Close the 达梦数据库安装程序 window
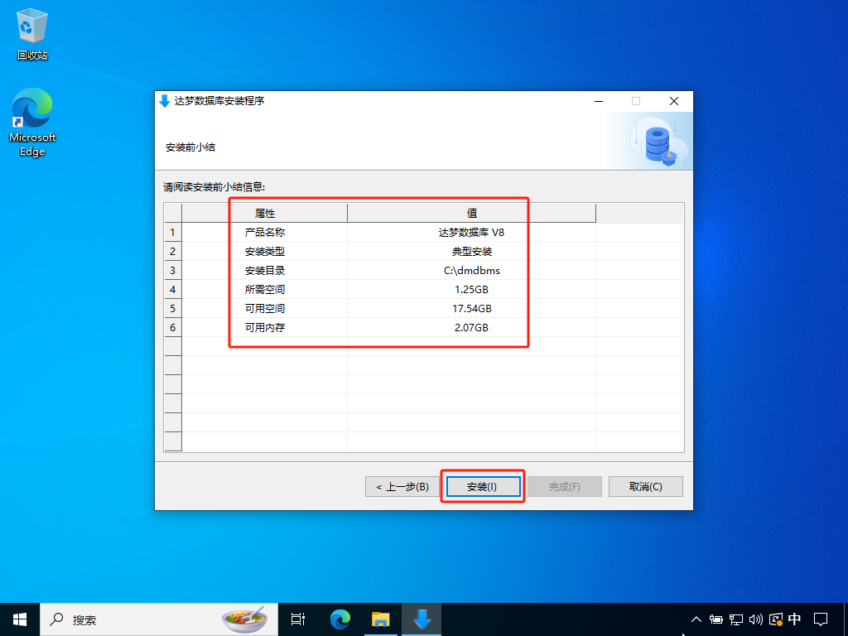Image resolution: width=848 pixels, height=636 pixels. tap(674, 101)
